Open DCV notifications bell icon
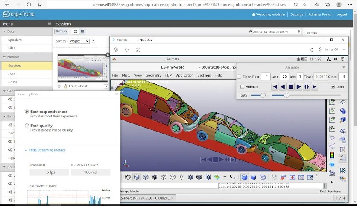 [x=312, y=49]
